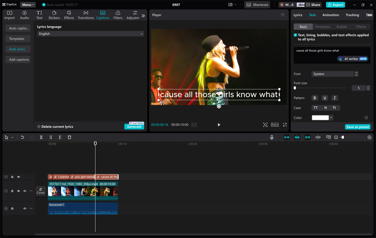
Task: Open the Shortcuts panel
Action: tap(258, 5)
